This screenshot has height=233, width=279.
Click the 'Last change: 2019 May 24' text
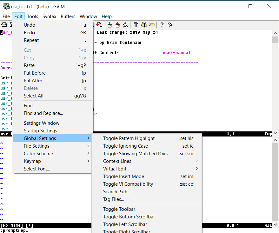(127, 32)
